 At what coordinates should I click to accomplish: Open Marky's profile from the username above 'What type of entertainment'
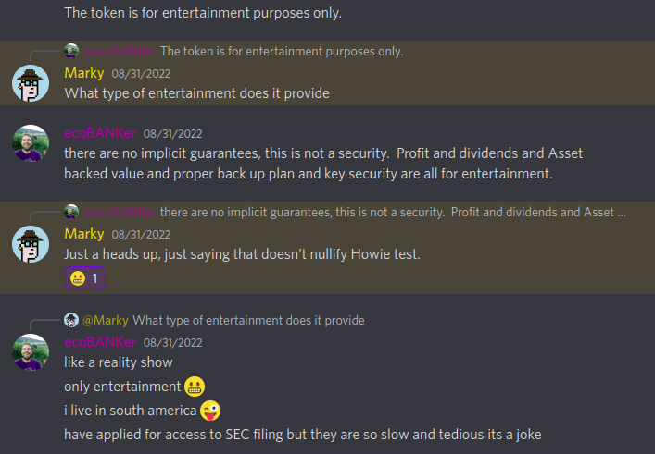click(x=84, y=73)
